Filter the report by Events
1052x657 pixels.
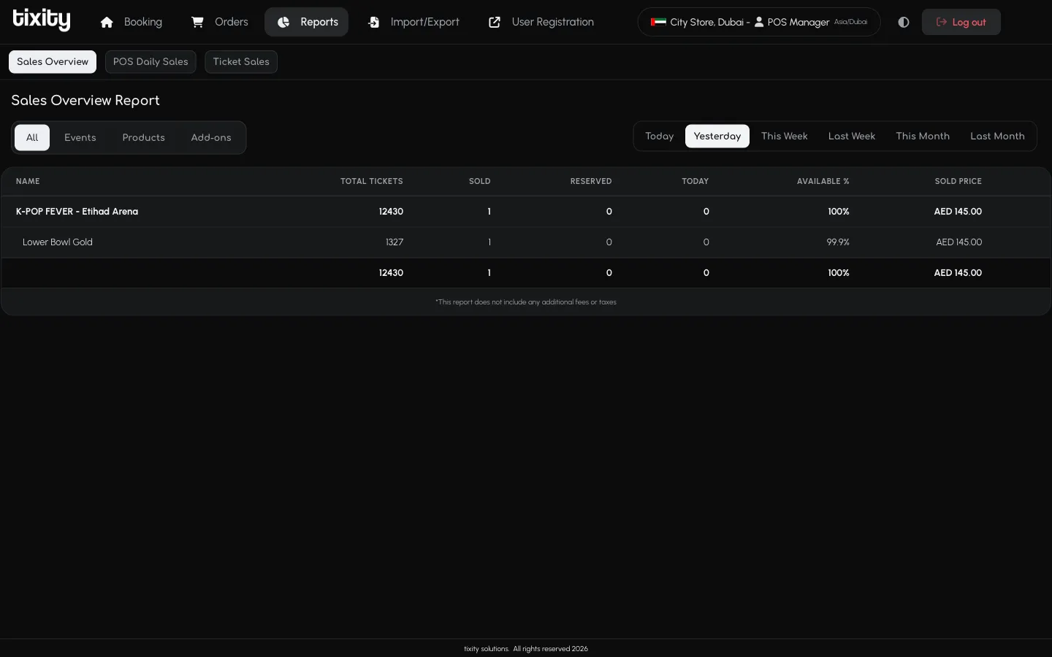[x=80, y=137]
